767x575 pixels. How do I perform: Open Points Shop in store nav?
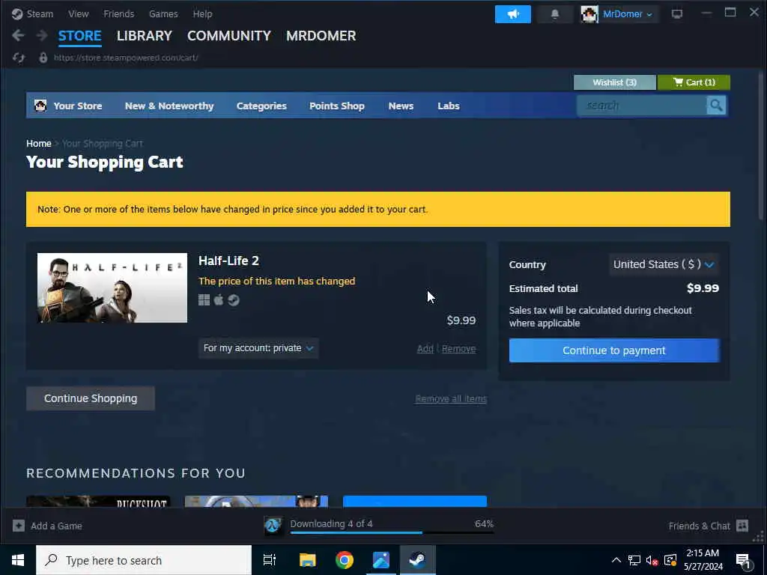pyautogui.click(x=337, y=106)
